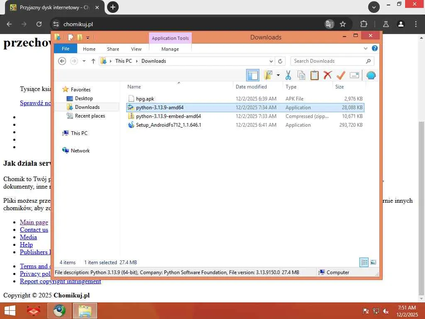Refresh the Downloads folder view

tap(280, 61)
